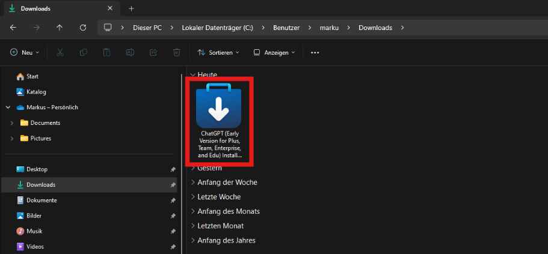The height and width of the screenshot is (254, 548).
Task: Expand the Documents folder in sidebar tree
Action: [12, 123]
